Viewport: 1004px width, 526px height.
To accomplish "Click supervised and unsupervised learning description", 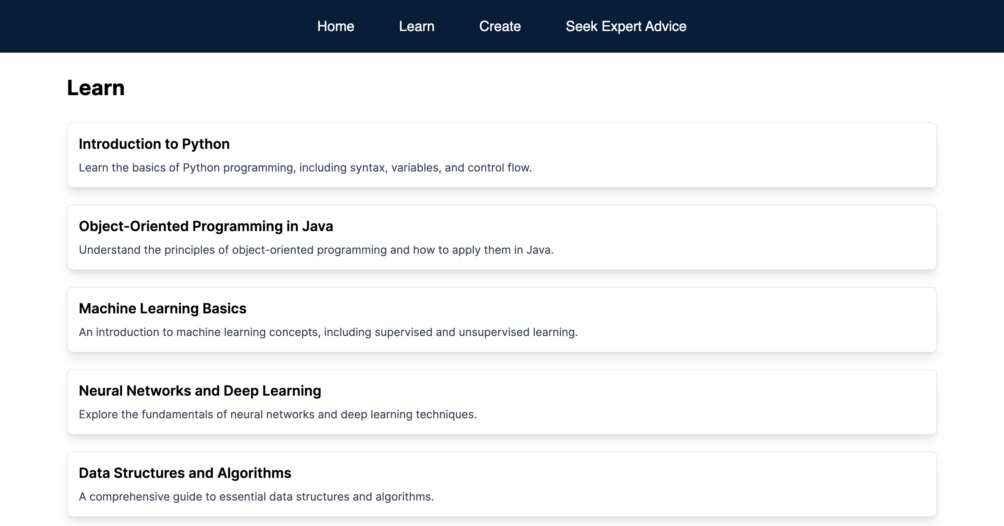I will [x=328, y=332].
